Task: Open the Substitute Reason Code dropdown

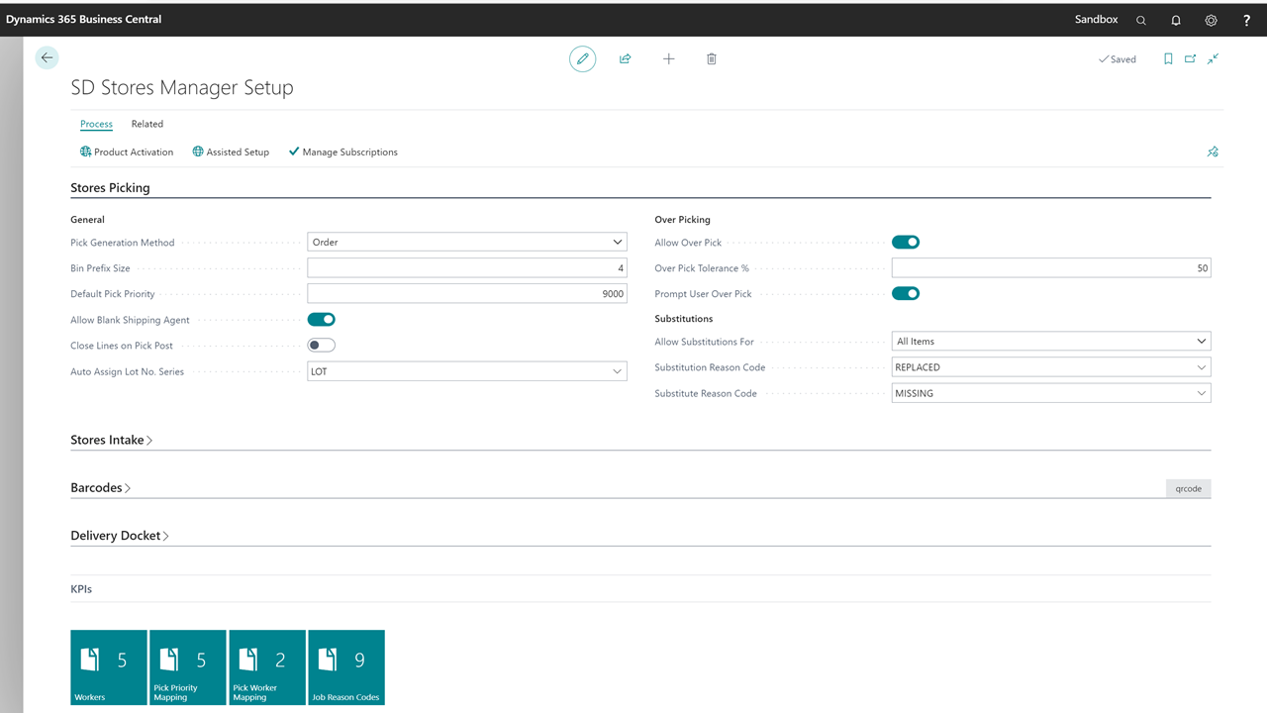Action: point(1051,393)
